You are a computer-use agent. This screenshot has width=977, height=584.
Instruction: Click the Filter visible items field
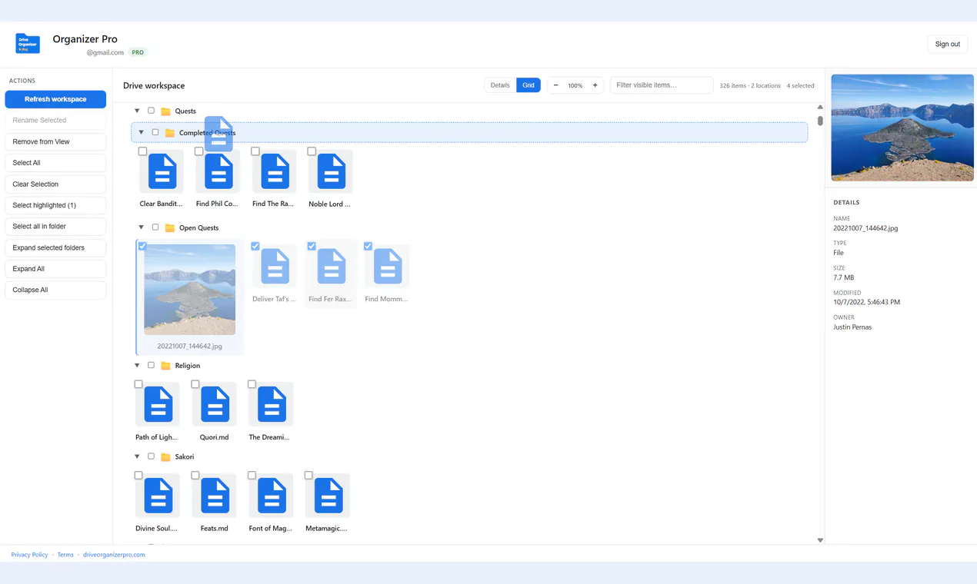tap(662, 85)
